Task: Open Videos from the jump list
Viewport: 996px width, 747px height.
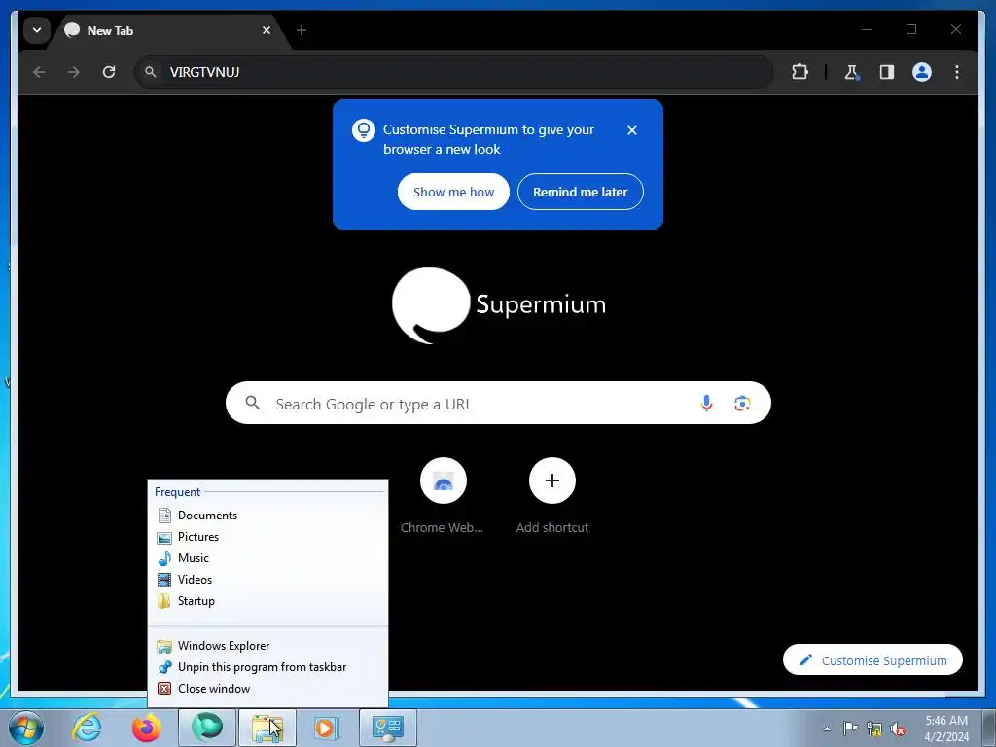Action: 268,580
